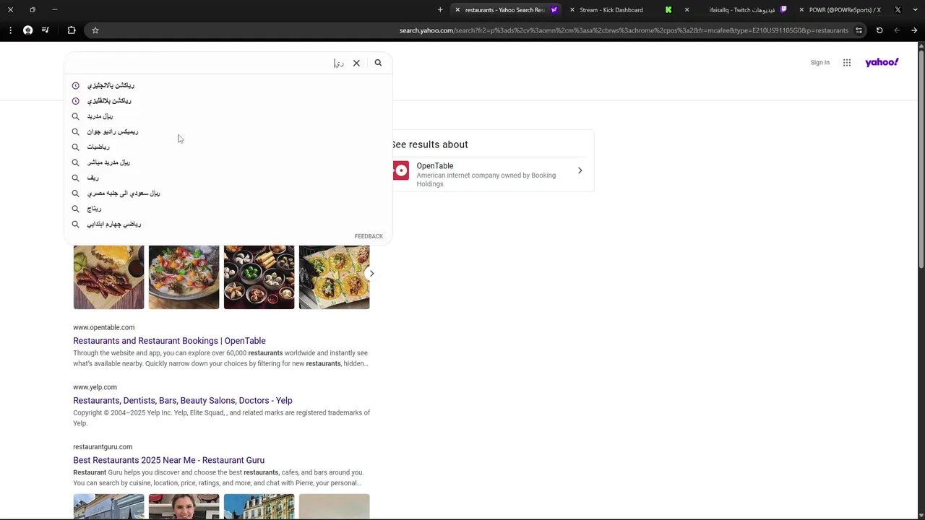Open the sausages food image thumbnail
The width and height of the screenshot is (925, 520).
click(108, 277)
